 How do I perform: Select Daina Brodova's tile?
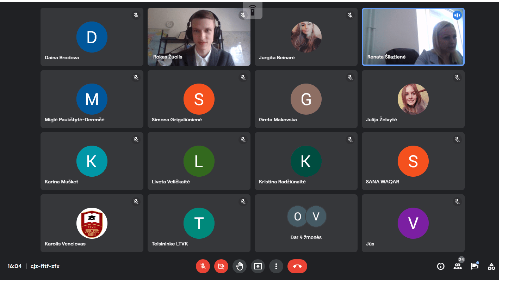click(92, 37)
